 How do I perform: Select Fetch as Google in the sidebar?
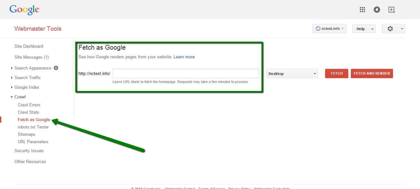point(34,119)
